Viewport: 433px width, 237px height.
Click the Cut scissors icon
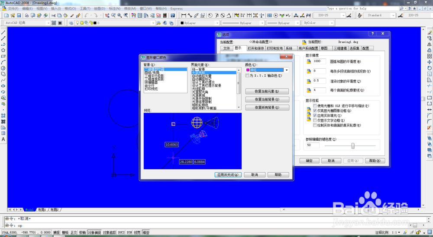[53, 16]
